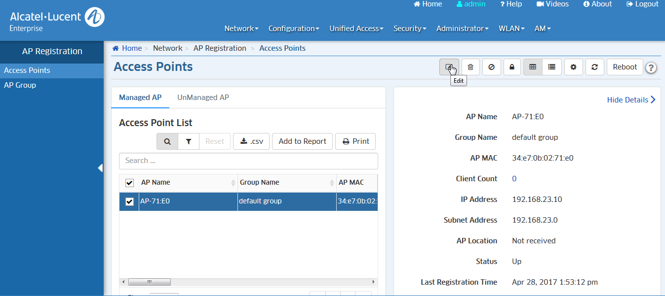Click the filter funnel button
Viewport: 665px width, 296px height.
pyautogui.click(x=189, y=141)
